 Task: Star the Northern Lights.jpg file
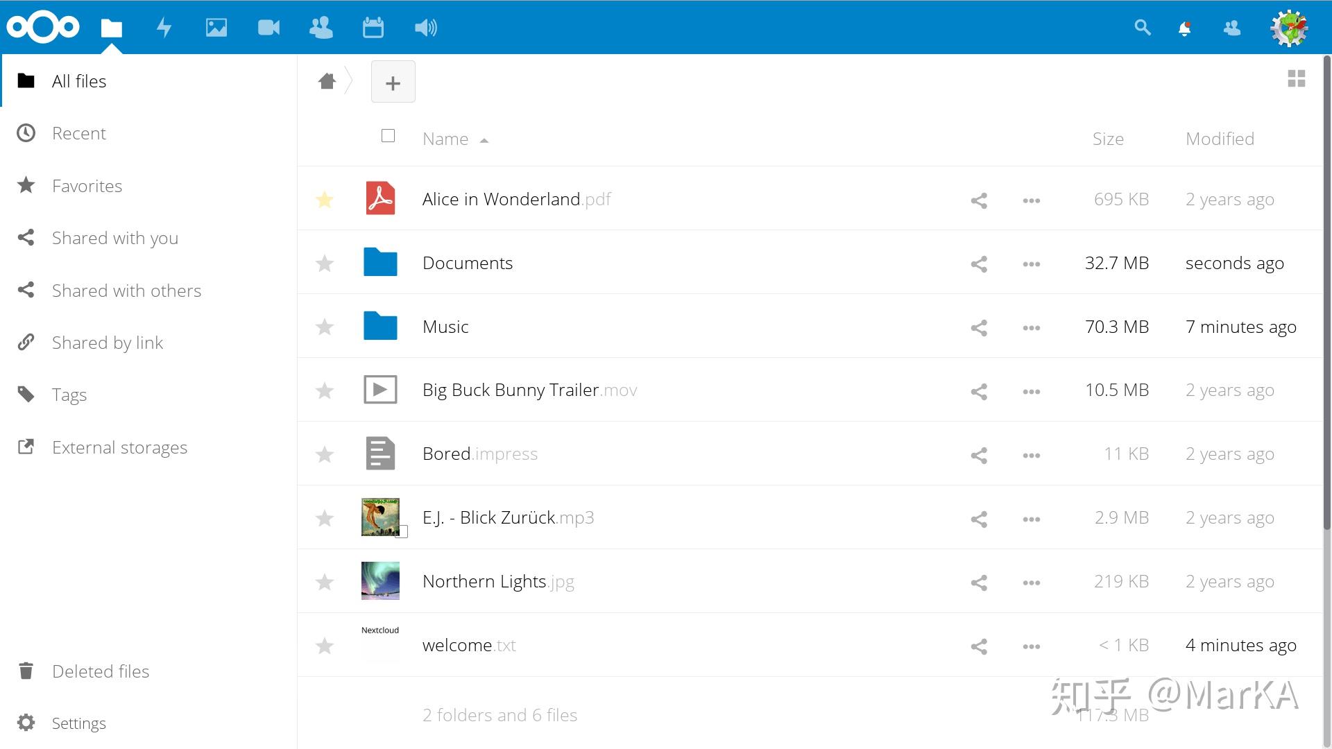(325, 582)
